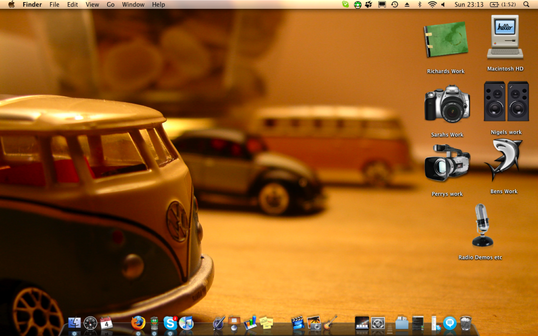This screenshot has height=336, width=538.
Task: Open the volume control in menu bar
Action: [443, 4]
